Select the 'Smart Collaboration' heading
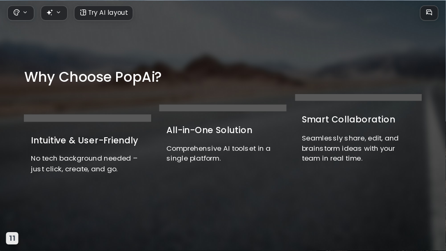Image resolution: width=446 pixels, height=251 pixels. pos(348,120)
